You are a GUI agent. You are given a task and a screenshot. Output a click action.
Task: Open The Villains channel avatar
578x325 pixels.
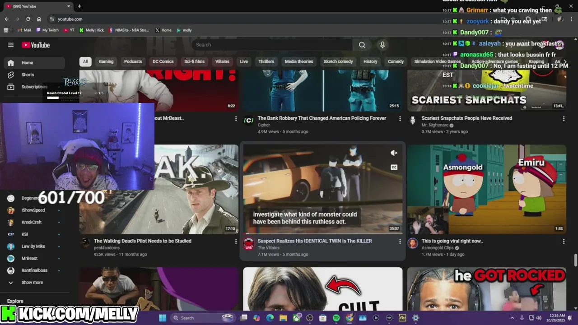point(248,244)
